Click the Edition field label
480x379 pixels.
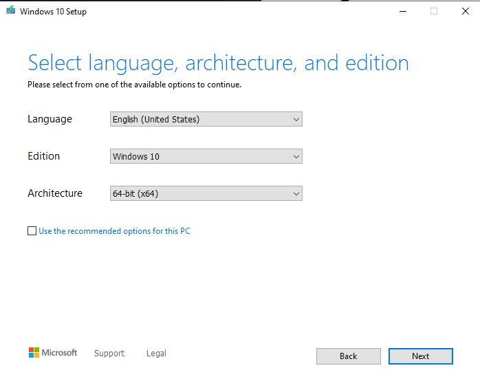pos(43,156)
